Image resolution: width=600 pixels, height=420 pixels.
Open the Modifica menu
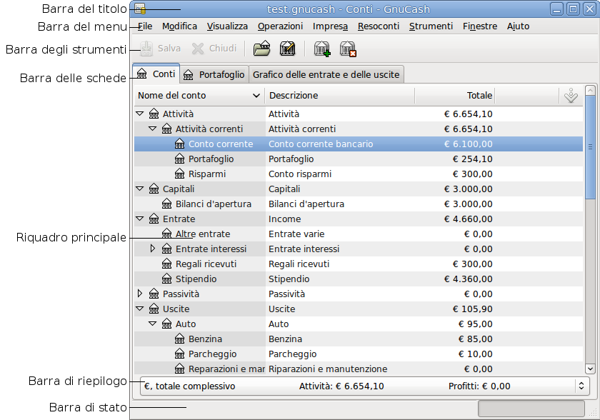[x=179, y=26]
